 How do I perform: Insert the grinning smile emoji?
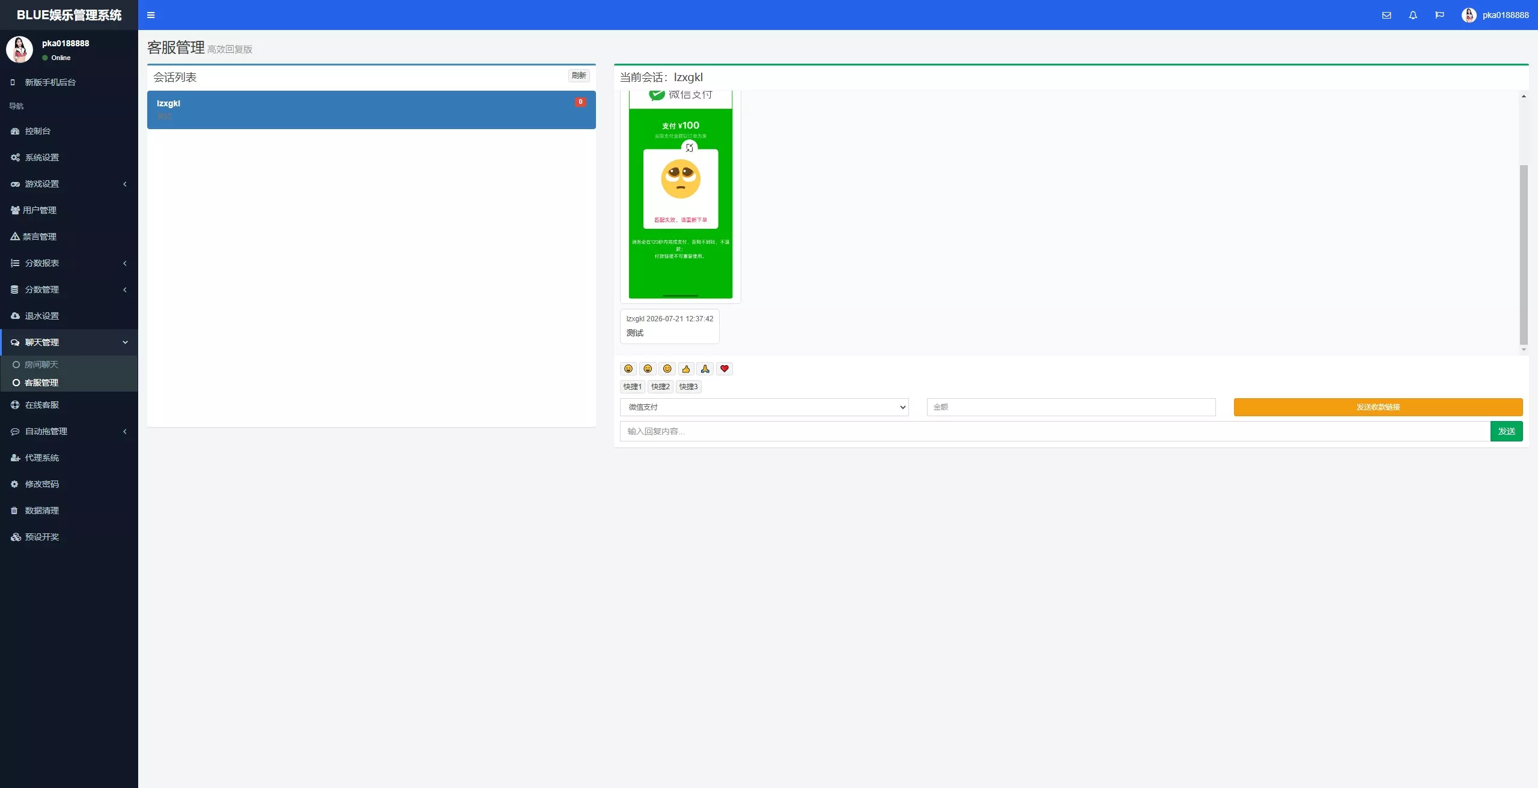648,369
